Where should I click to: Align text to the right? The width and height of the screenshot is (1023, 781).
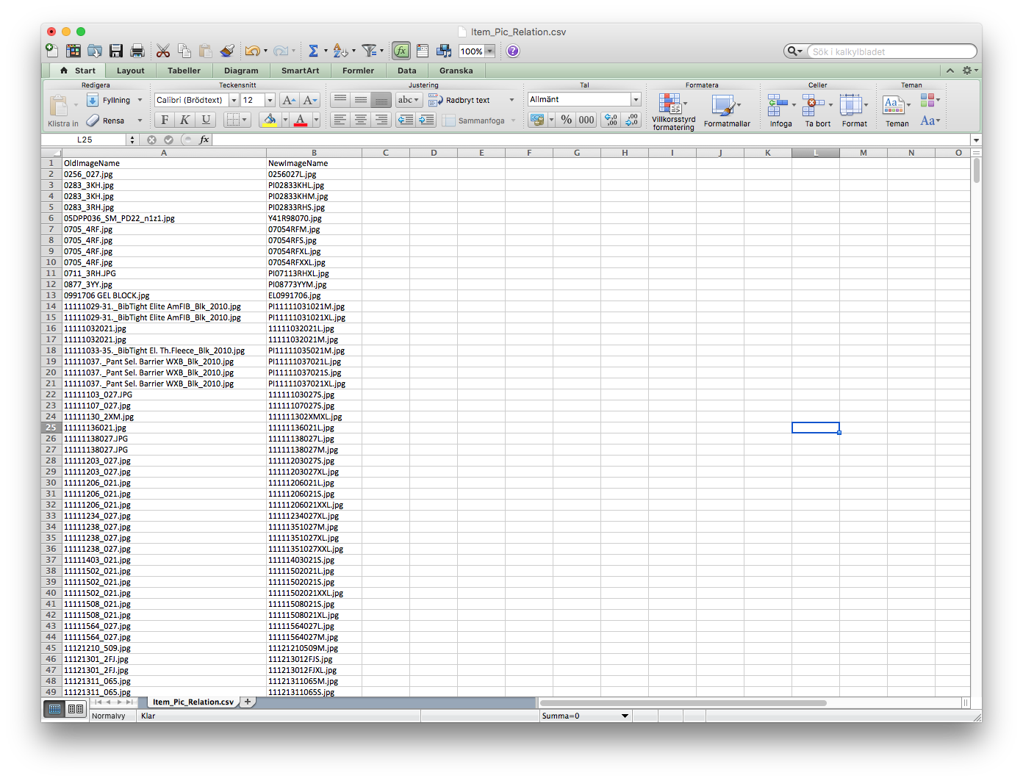[381, 120]
